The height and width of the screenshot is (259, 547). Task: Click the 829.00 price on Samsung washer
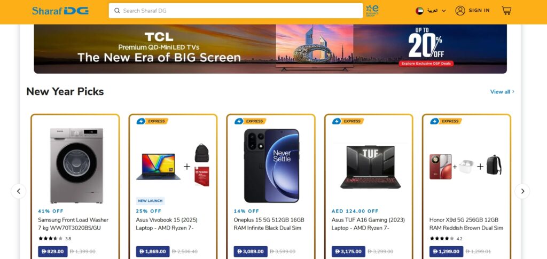tap(53, 252)
